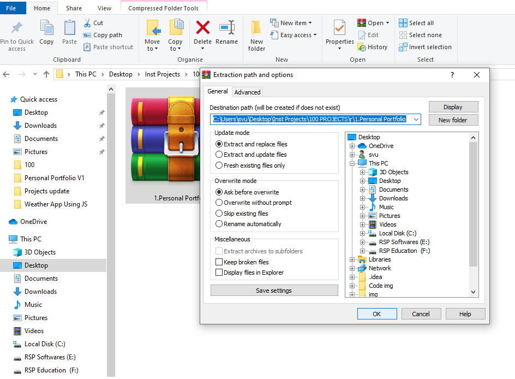515x379 pixels.
Task: Select Rename automatically option
Action: (x=248, y=224)
